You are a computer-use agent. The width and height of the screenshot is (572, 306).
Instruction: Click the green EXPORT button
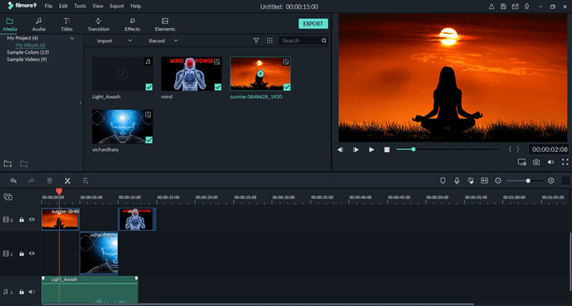[x=313, y=24]
